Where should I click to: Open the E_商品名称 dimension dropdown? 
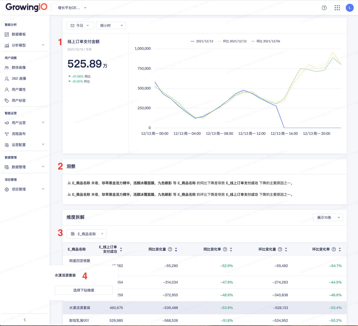(x=86, y=234)
